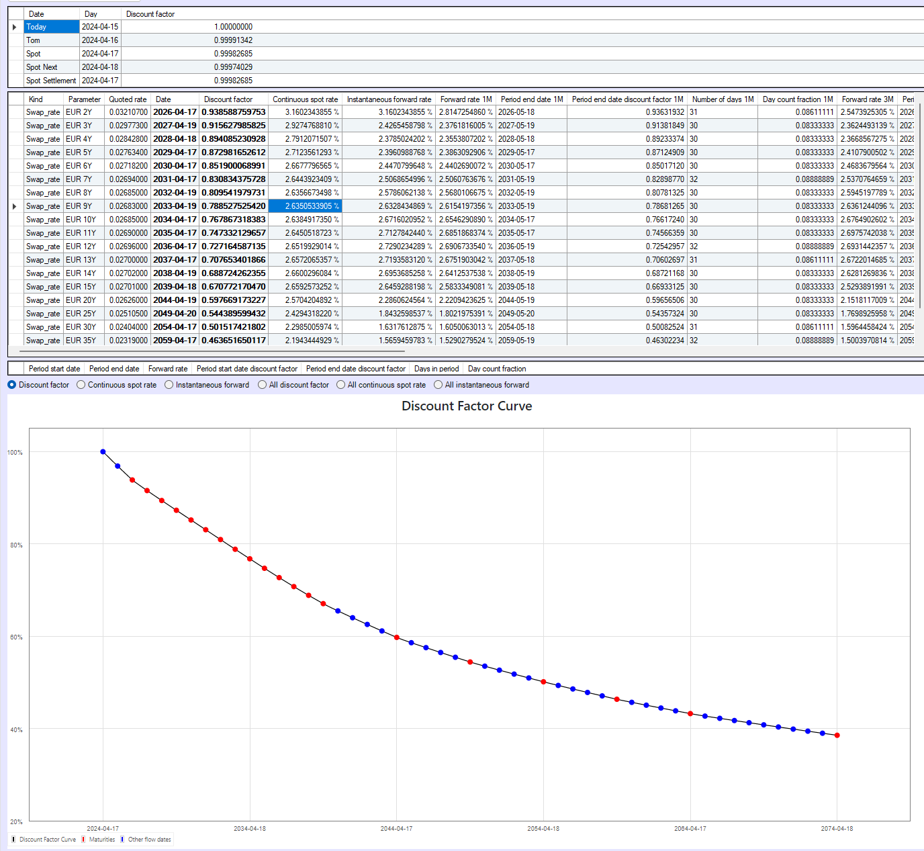Click the Discount Factor Curve legend entry
The image size is (924, 851).
(44, 840)
